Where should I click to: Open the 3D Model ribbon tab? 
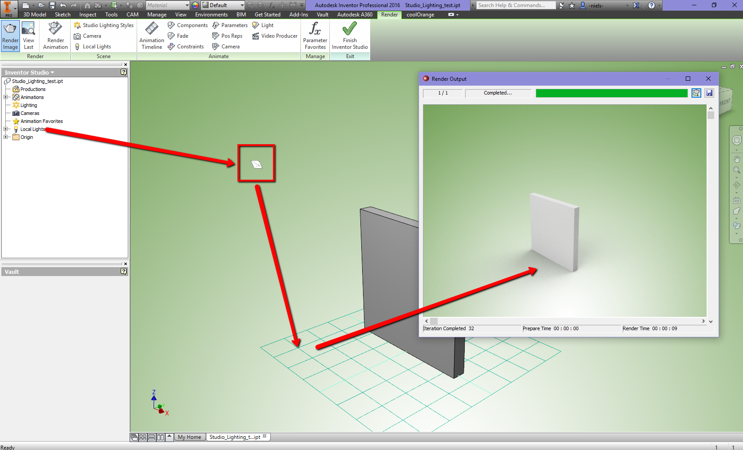click(35, 15)
